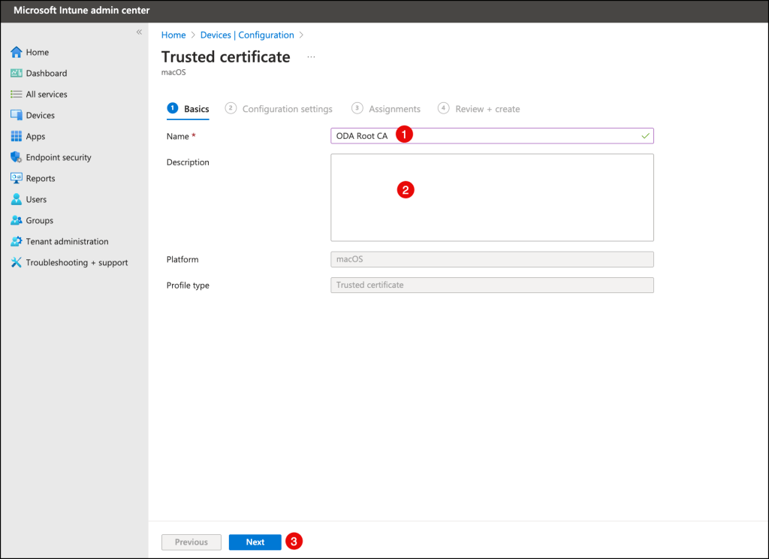Open Groups via its people icon
Screen dimensions: 769x559
click(x=17, y=221)
